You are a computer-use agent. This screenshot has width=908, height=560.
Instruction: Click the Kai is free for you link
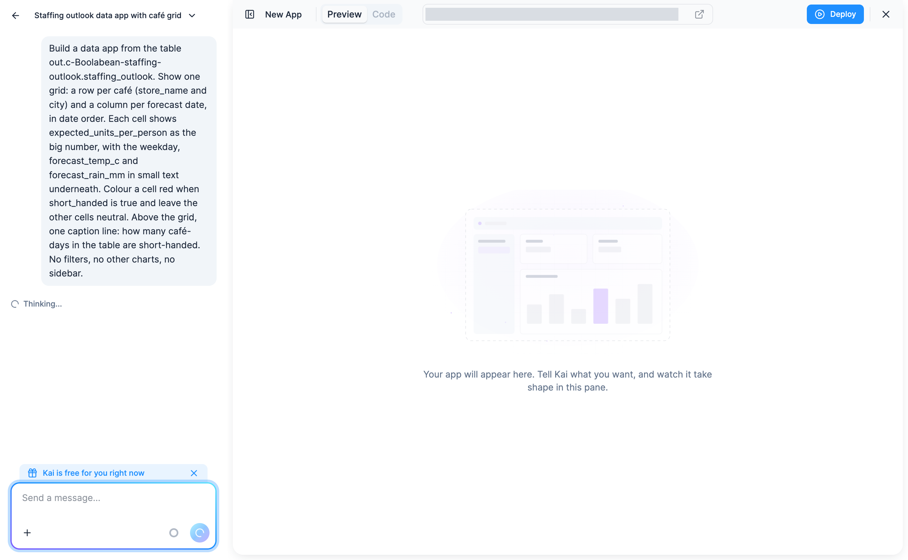click(x=93, y=473)
